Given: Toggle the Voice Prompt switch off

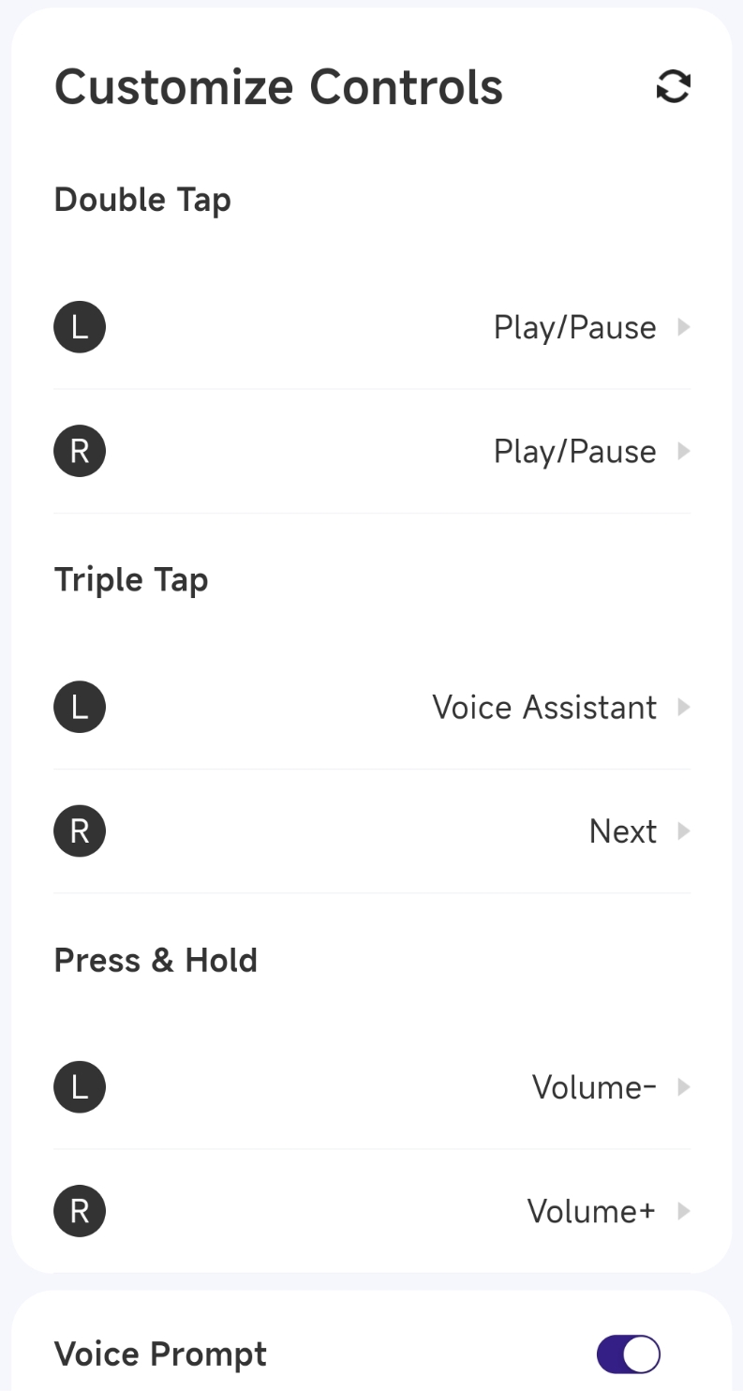Looking at the screenshot, I should point(628,1354).
